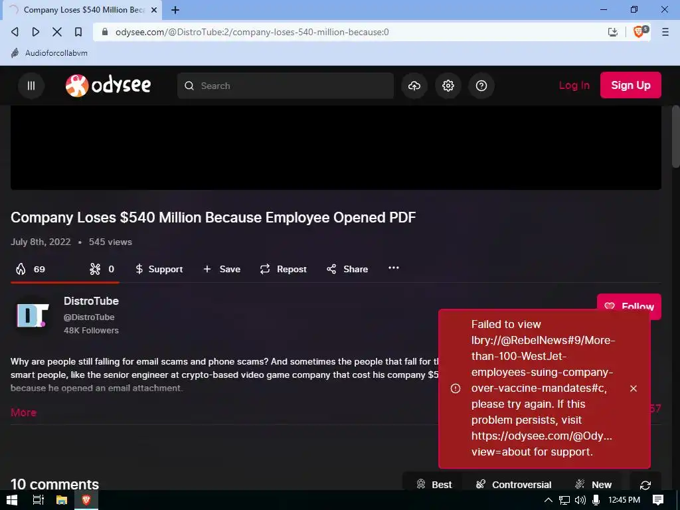This screenshot has height=510, width=680.
Task: Click the video player area
Action: 335,147
